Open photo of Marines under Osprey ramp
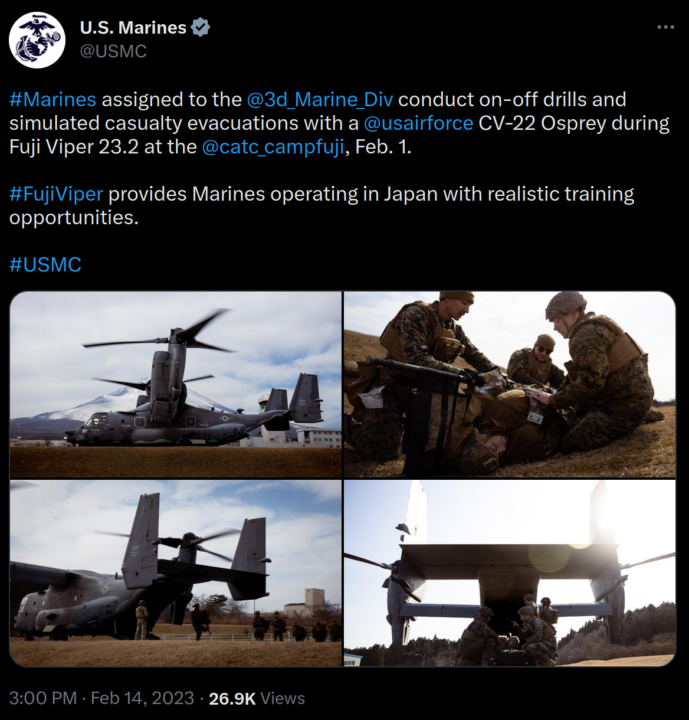Viewport: 689px width, 720px height. point(510,573)
